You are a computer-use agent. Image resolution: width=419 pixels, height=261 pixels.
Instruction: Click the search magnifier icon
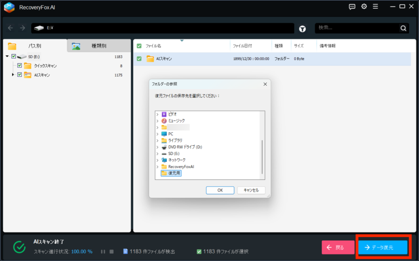click(x=403, y=28)
